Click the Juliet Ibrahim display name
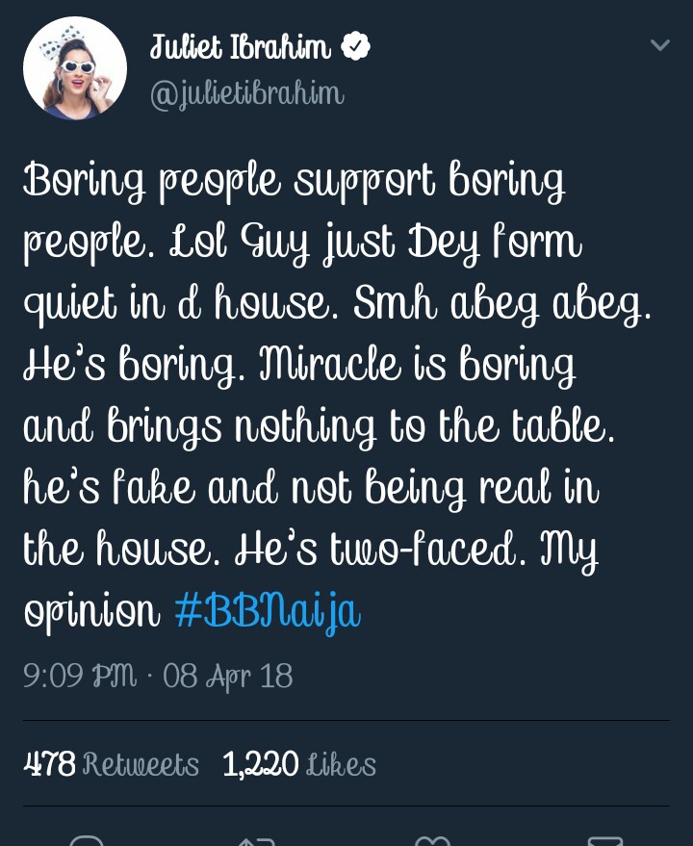Image resolution: width=693 pixels, height=846 pixels. pyautogui.click(x=240, y=47)
